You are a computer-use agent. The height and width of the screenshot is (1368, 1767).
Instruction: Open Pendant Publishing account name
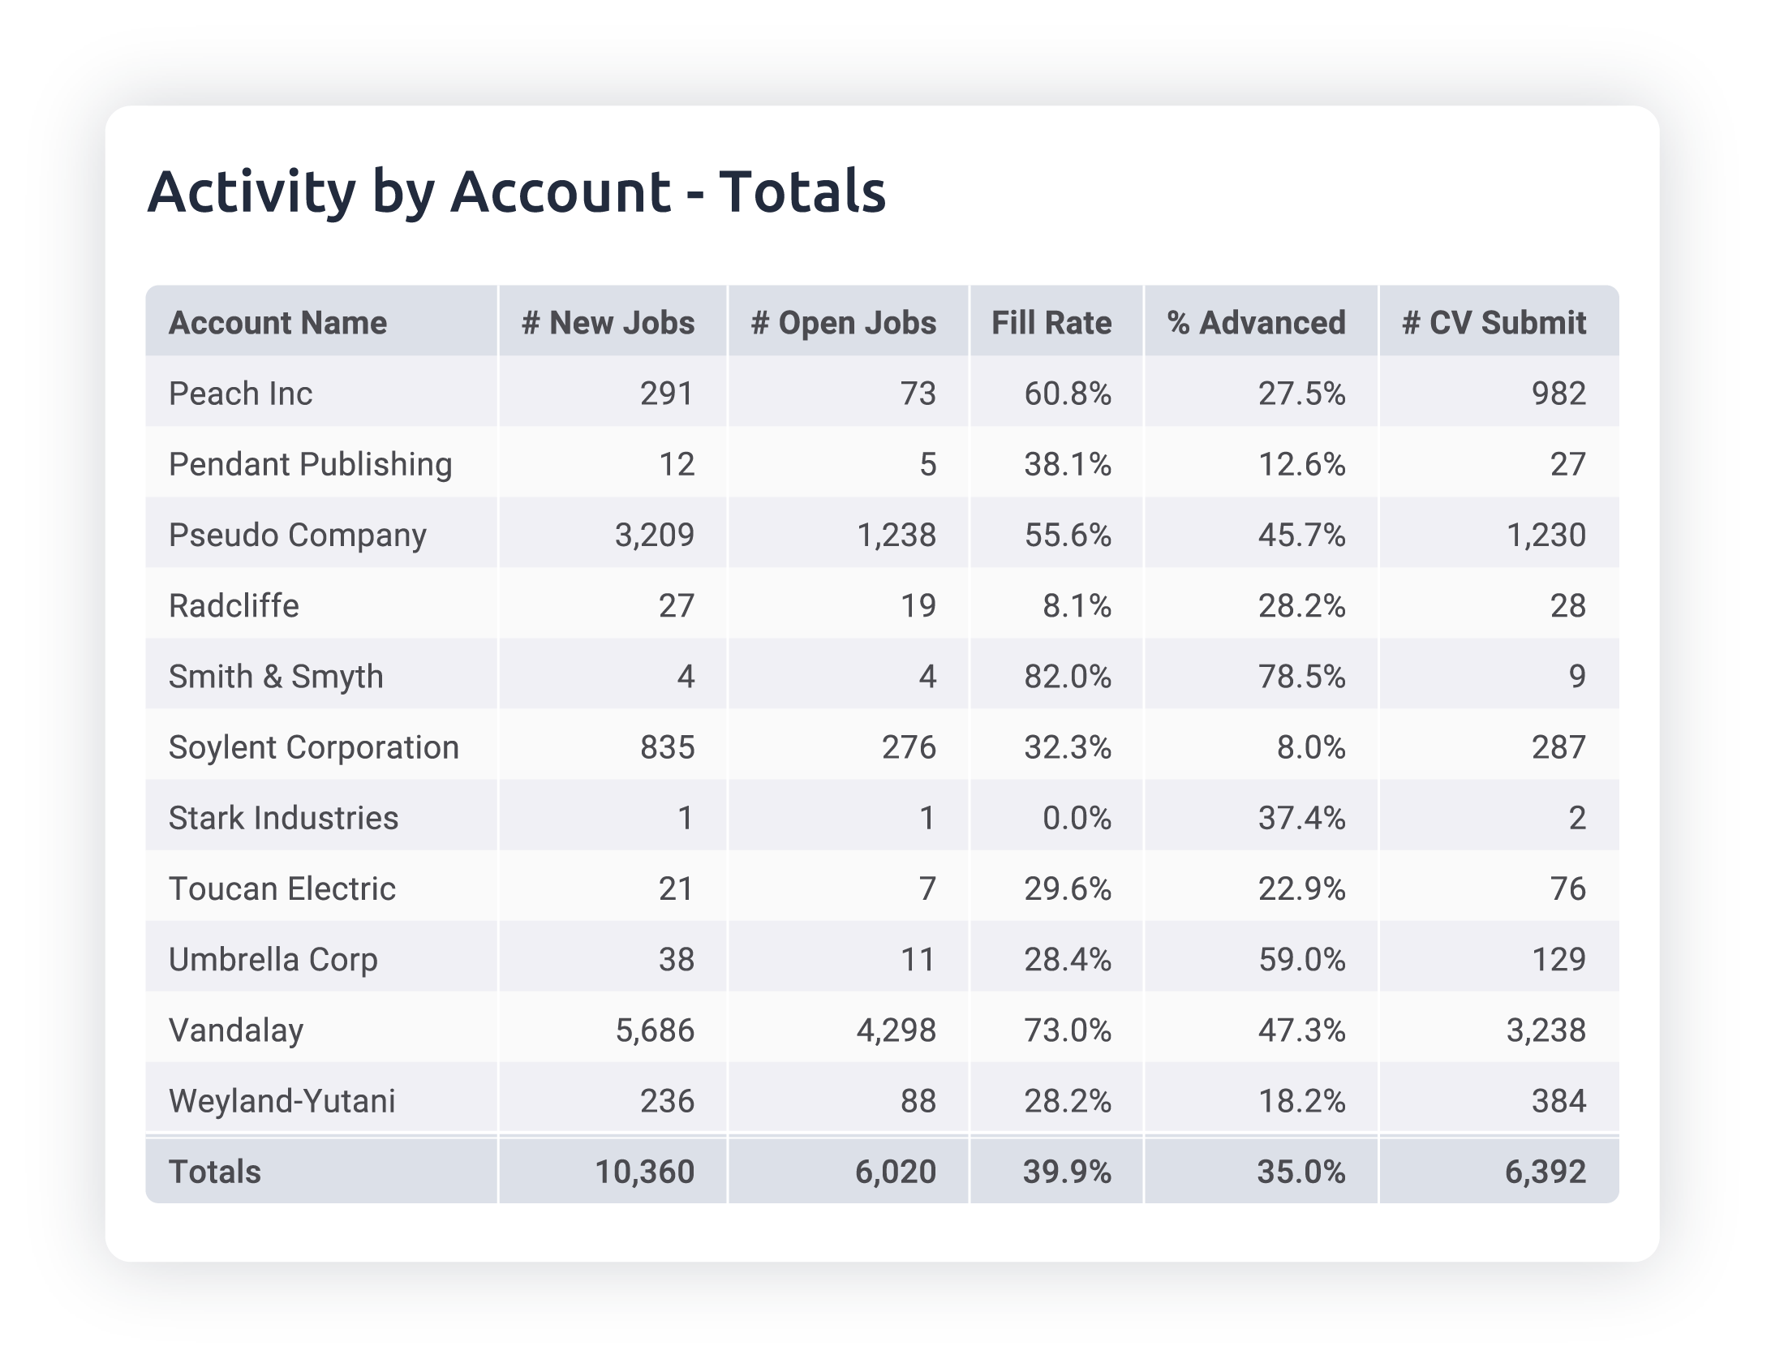pyautogui.click(x=310, y=464)
